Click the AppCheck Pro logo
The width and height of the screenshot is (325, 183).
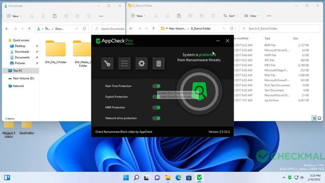114,41
